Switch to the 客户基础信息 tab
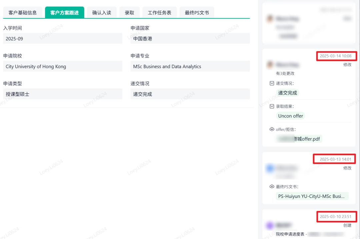Image resolution: width=360 pixels, height=239 pixels. 23,13
